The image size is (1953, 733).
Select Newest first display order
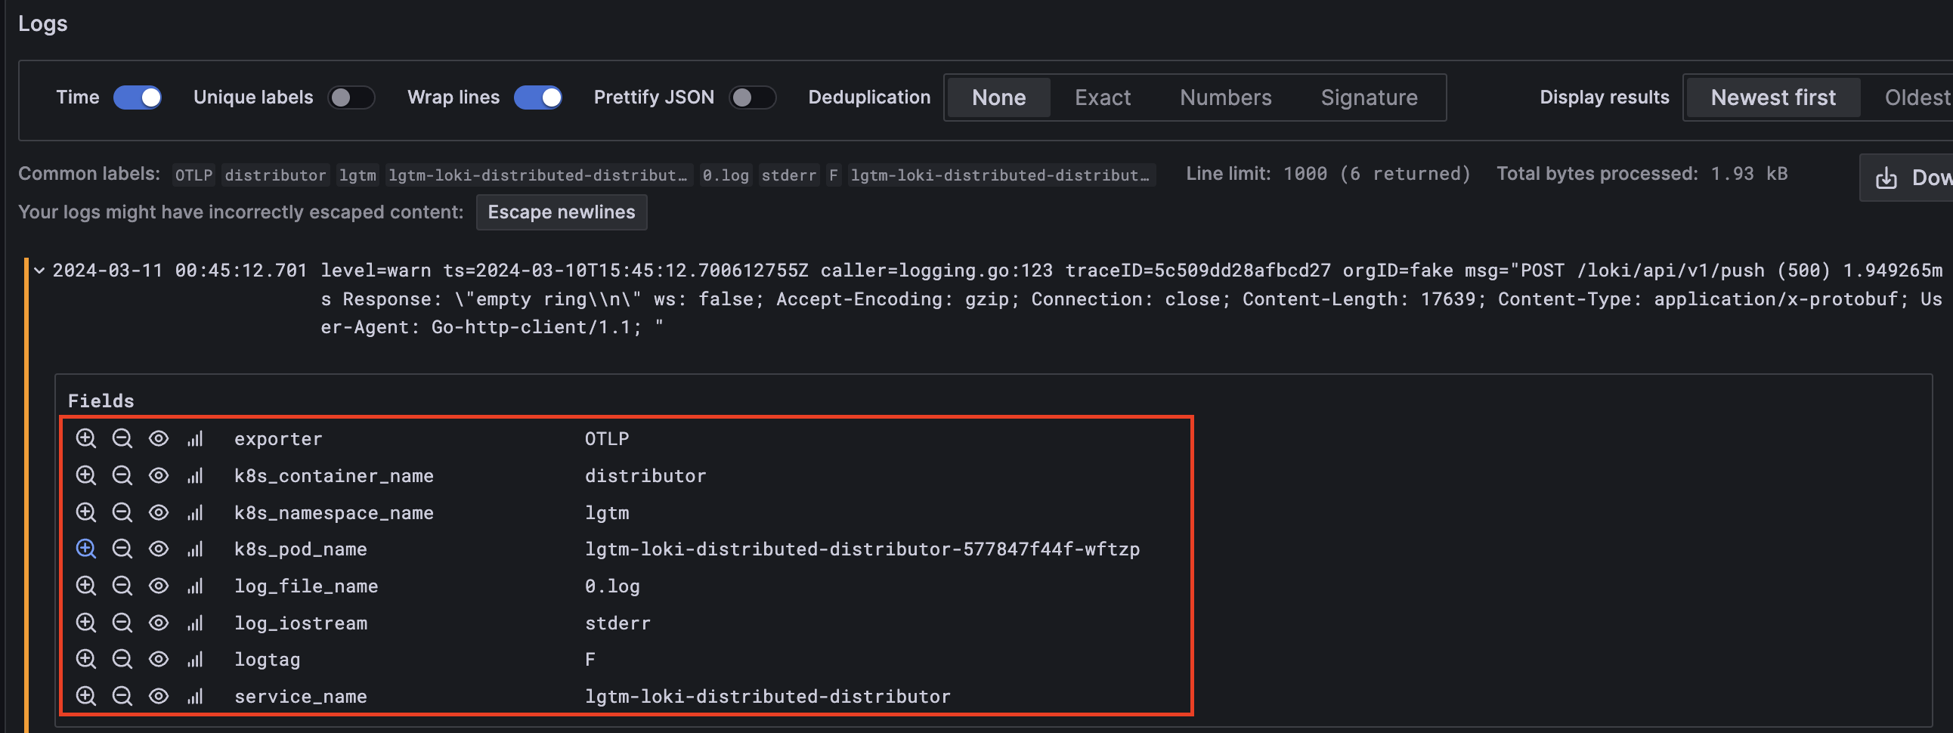[1772, 97]
